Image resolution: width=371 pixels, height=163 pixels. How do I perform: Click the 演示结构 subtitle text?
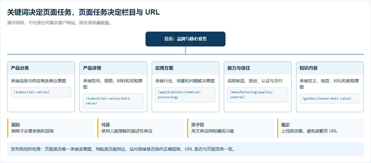tap(59, 23)
